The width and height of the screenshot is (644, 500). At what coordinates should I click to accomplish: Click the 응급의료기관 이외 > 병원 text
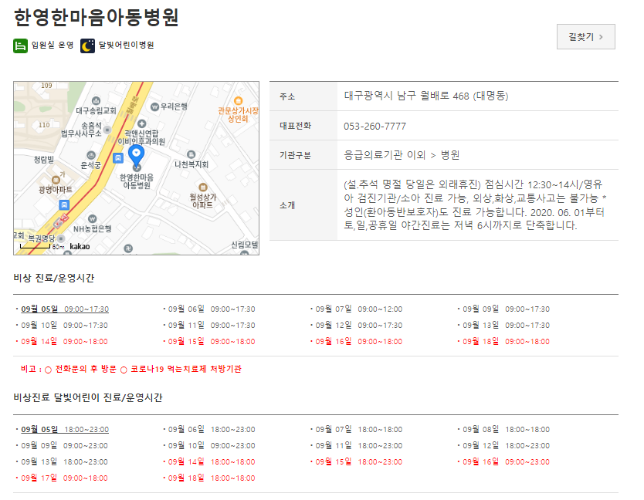coord(402,155)
